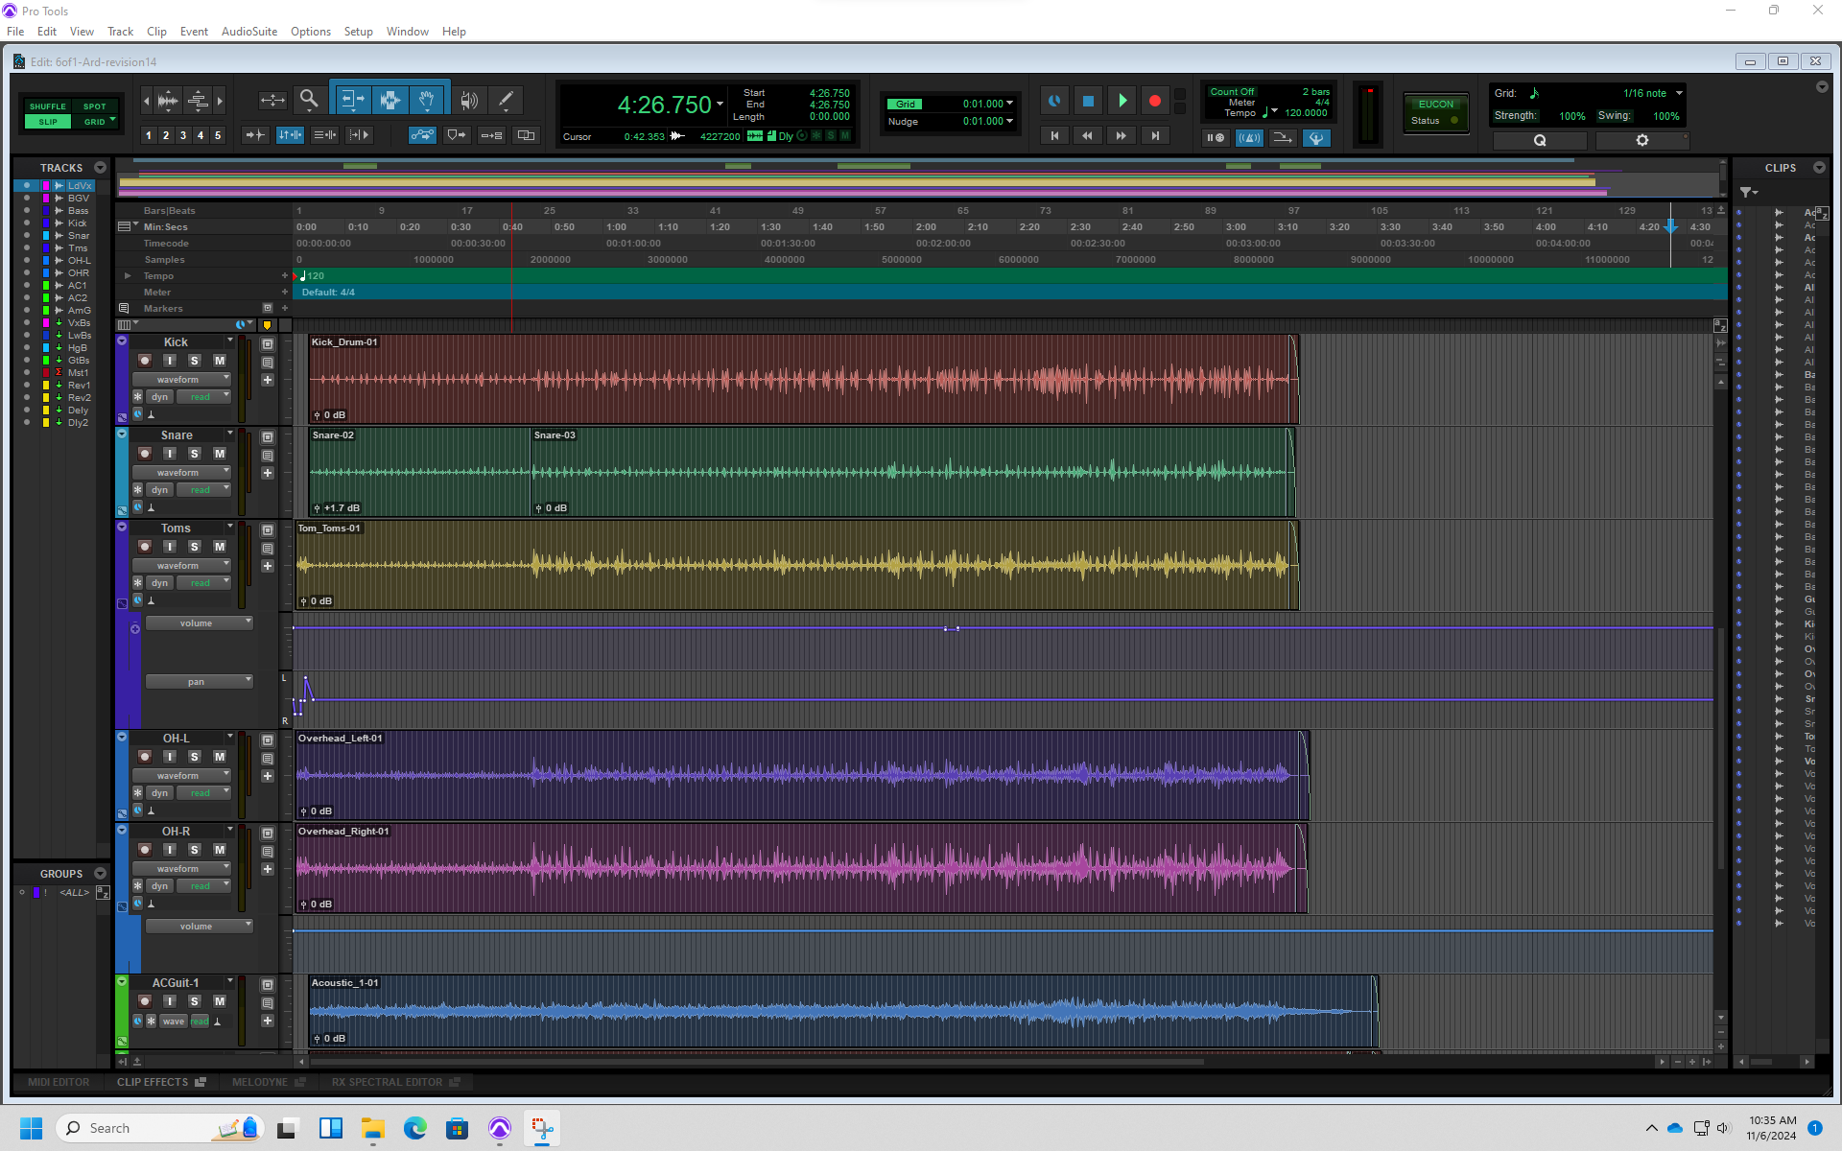Mute the Kick track
The width and height of the screenshot is (1842, 1151).
[x=220, y=361]
